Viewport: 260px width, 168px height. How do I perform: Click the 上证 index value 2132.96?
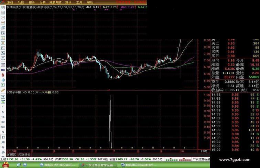point(12,159)
